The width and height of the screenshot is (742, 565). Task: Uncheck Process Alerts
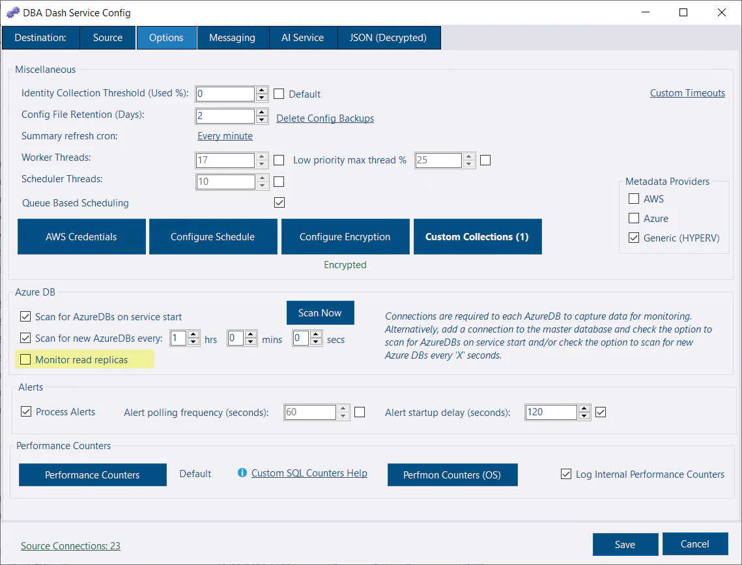point(26,411)
